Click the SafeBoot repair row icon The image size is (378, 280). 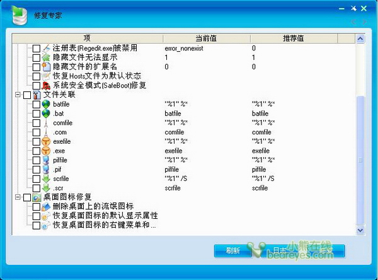(x=46, y=85)
